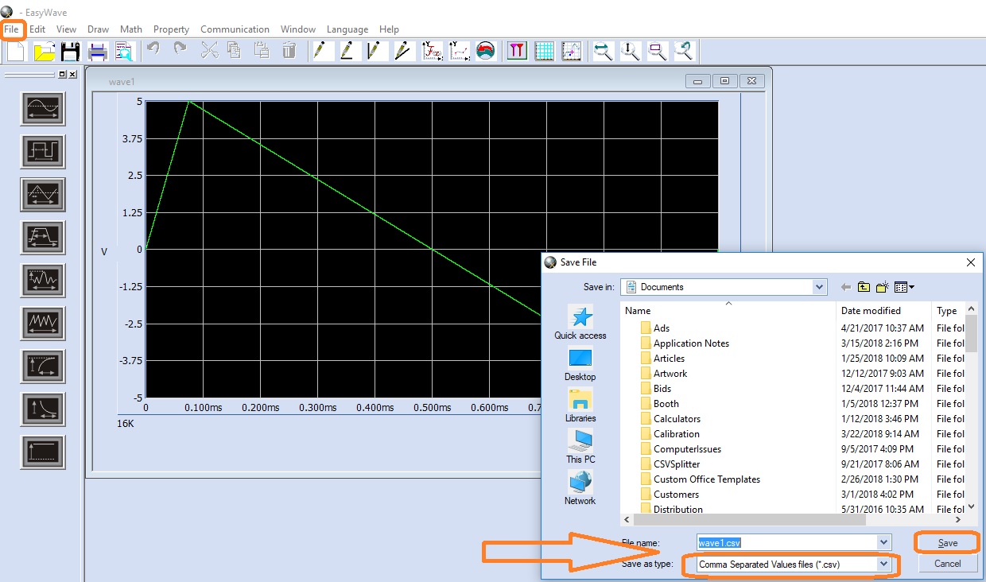Click the Save button
The height and width of the screenshot is (582, 986).
pyautogui.click(x=947, y=543)
